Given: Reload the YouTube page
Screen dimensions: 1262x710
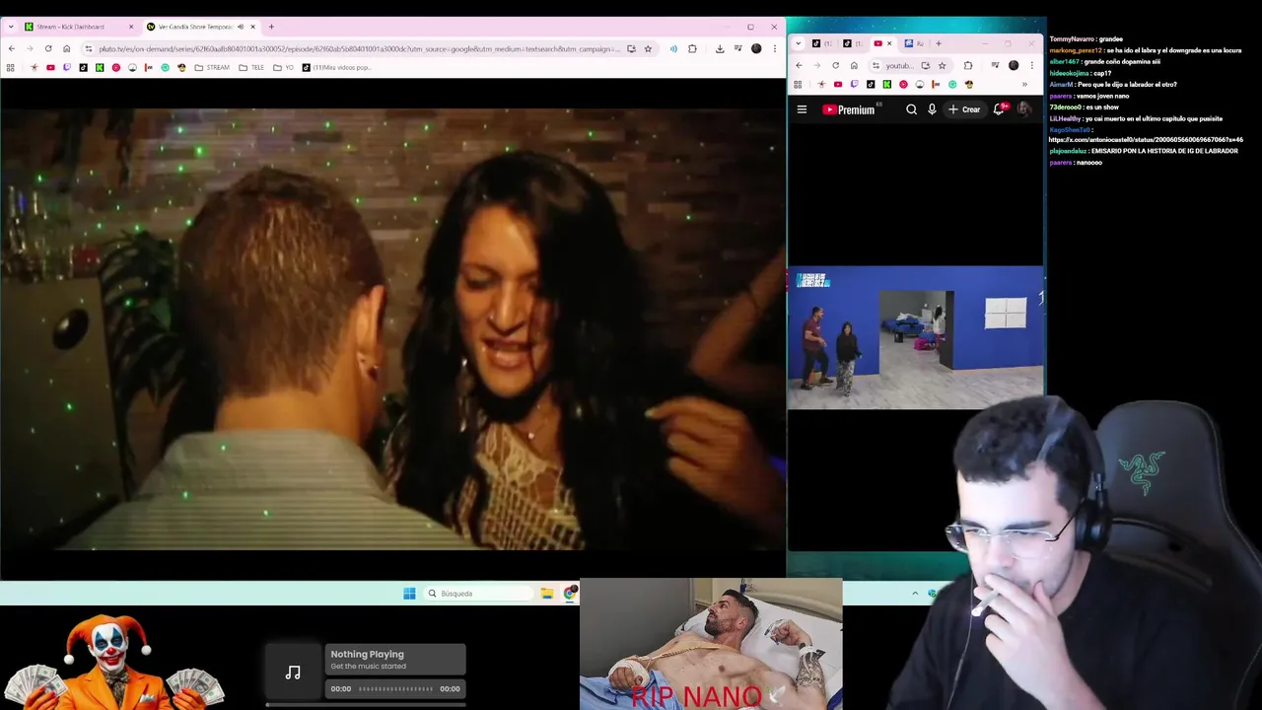Looking at the screenshot, I should (x=835, y=66).
